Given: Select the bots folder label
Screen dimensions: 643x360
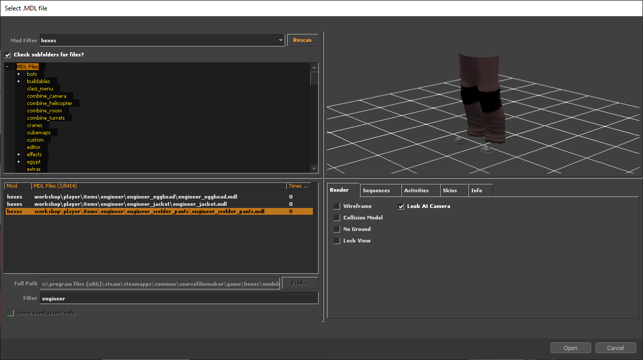Looking at the screenshot, I should [x=32, y=74].
